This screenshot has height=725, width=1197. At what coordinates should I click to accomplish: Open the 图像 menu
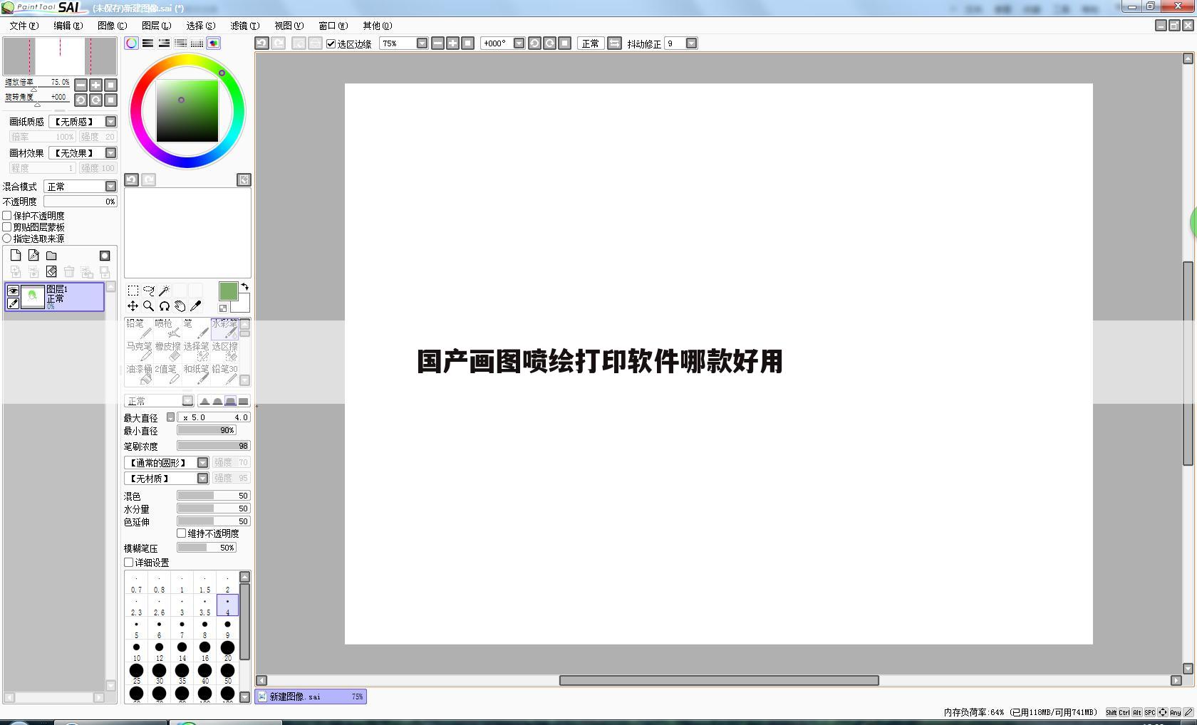pos(112,26)
